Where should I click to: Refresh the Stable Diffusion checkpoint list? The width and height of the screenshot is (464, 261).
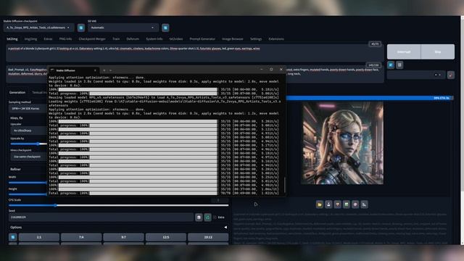point(81,28)
